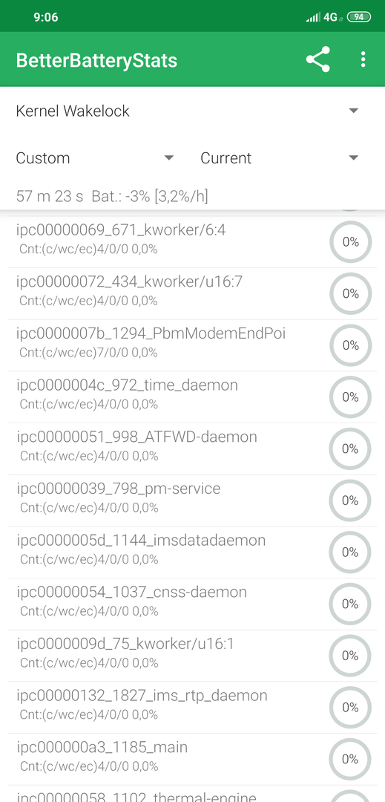Viewport: 385px width, 802px height.
Task: Select the ipc0000005d_1144_imsdatadaemon entry
Action: tap(193, 552)
